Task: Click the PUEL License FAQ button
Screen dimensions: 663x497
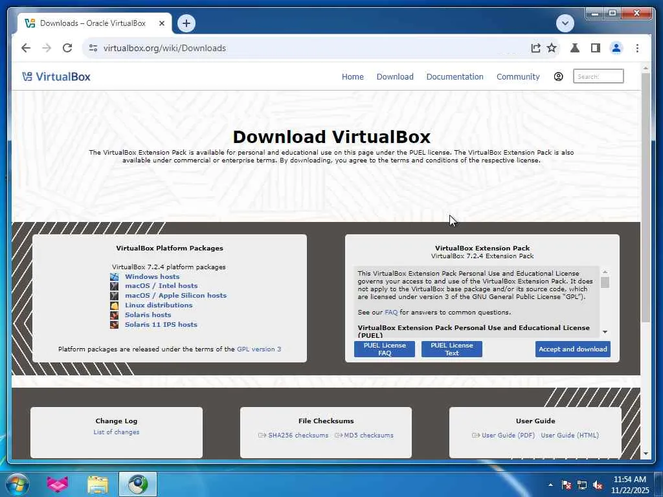Action: 385,349
